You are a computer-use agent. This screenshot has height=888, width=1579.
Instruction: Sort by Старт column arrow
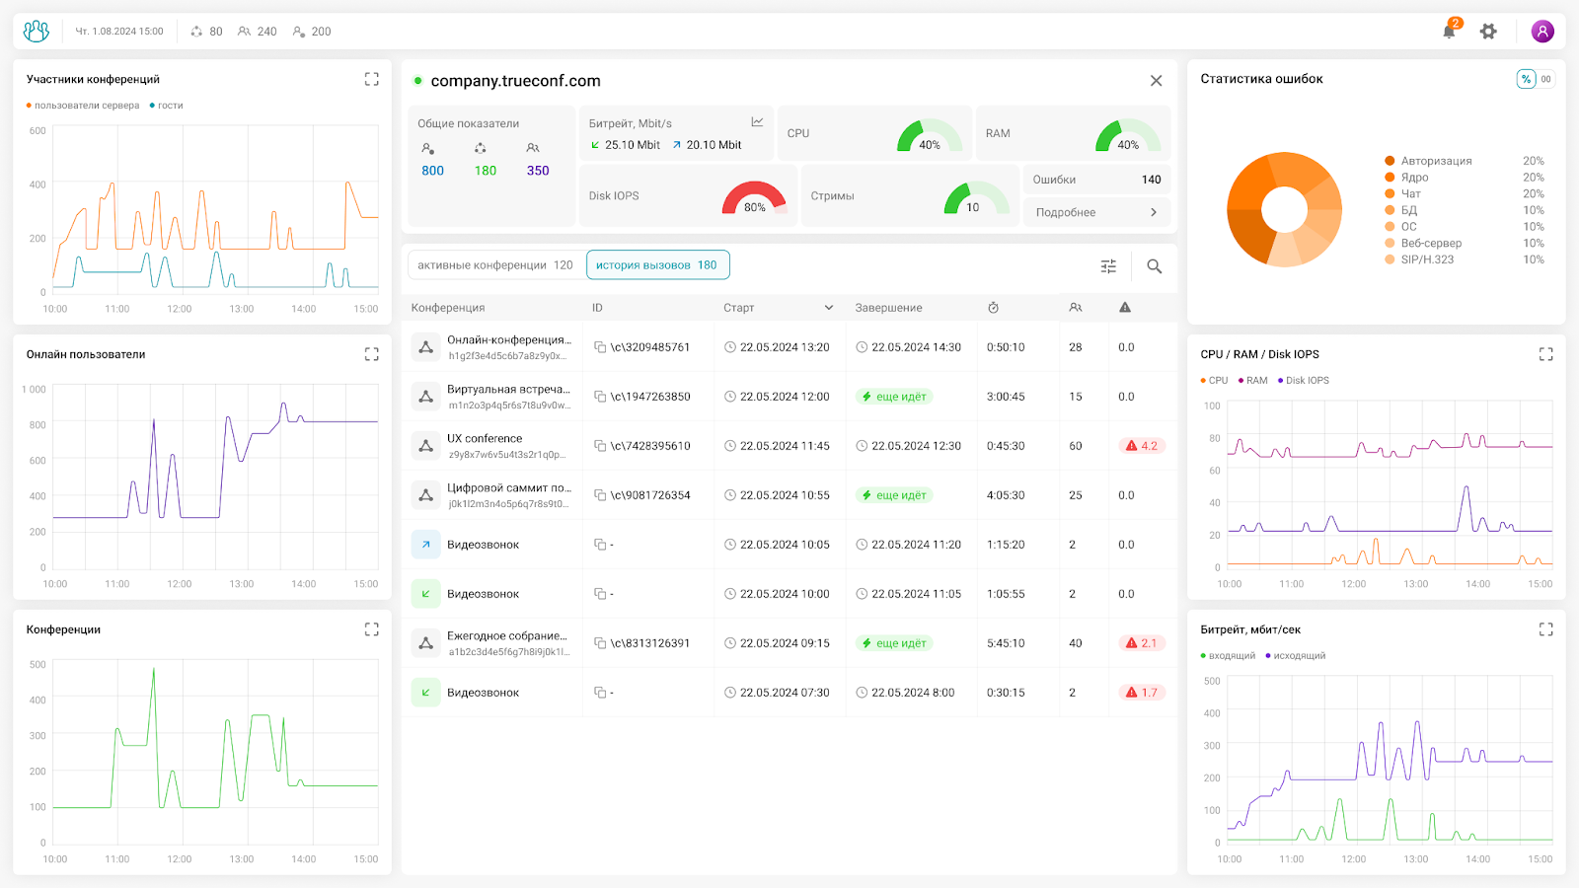[828, 308]
